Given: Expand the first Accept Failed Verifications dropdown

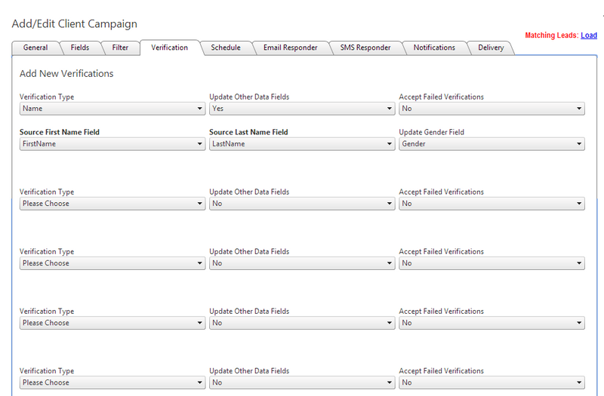Looking at the screenshot, I should [x=492, y=109].
